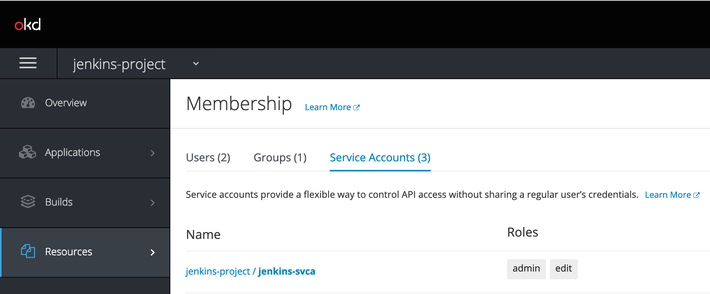Click the Applications icon in the sidebar
The width and height of the screenshot is (710, 294).
[27, 152]
